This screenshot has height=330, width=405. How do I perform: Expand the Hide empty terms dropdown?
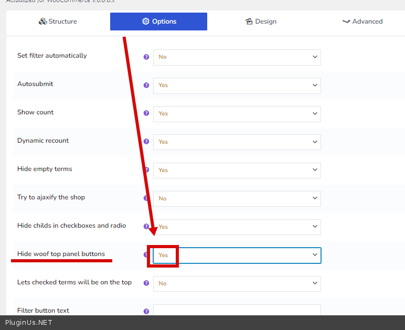pyautogui.click(x=237, y=170)
